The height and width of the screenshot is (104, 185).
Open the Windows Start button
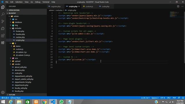tap(3, 102)
